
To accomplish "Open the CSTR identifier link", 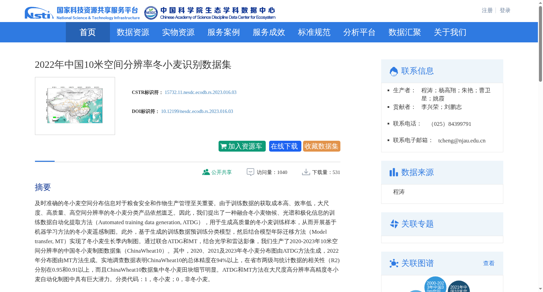I will pos(201,92).
